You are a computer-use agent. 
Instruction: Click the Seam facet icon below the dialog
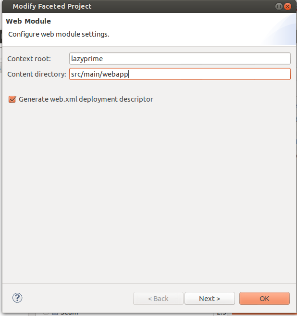click(x=55, y=314)
